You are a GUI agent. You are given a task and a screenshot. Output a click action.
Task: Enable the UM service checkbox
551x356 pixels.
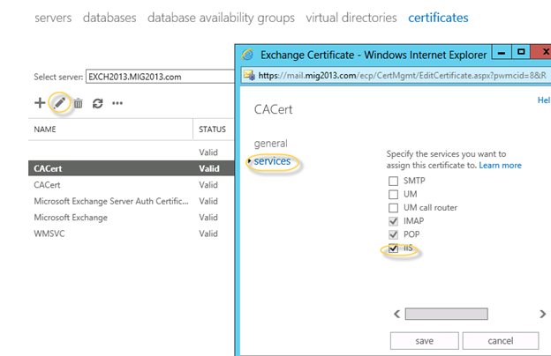click(393, 195)
